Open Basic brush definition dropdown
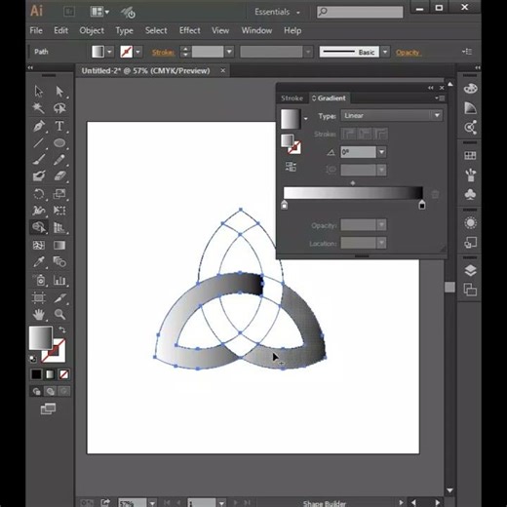The width and height of the screenshot is (507, 507). tap(385, 52)
